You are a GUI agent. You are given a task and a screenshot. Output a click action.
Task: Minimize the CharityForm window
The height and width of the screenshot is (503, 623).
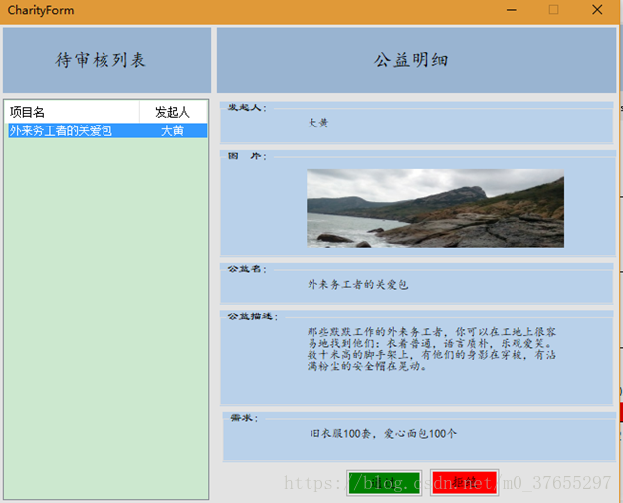tap(512, 10)
